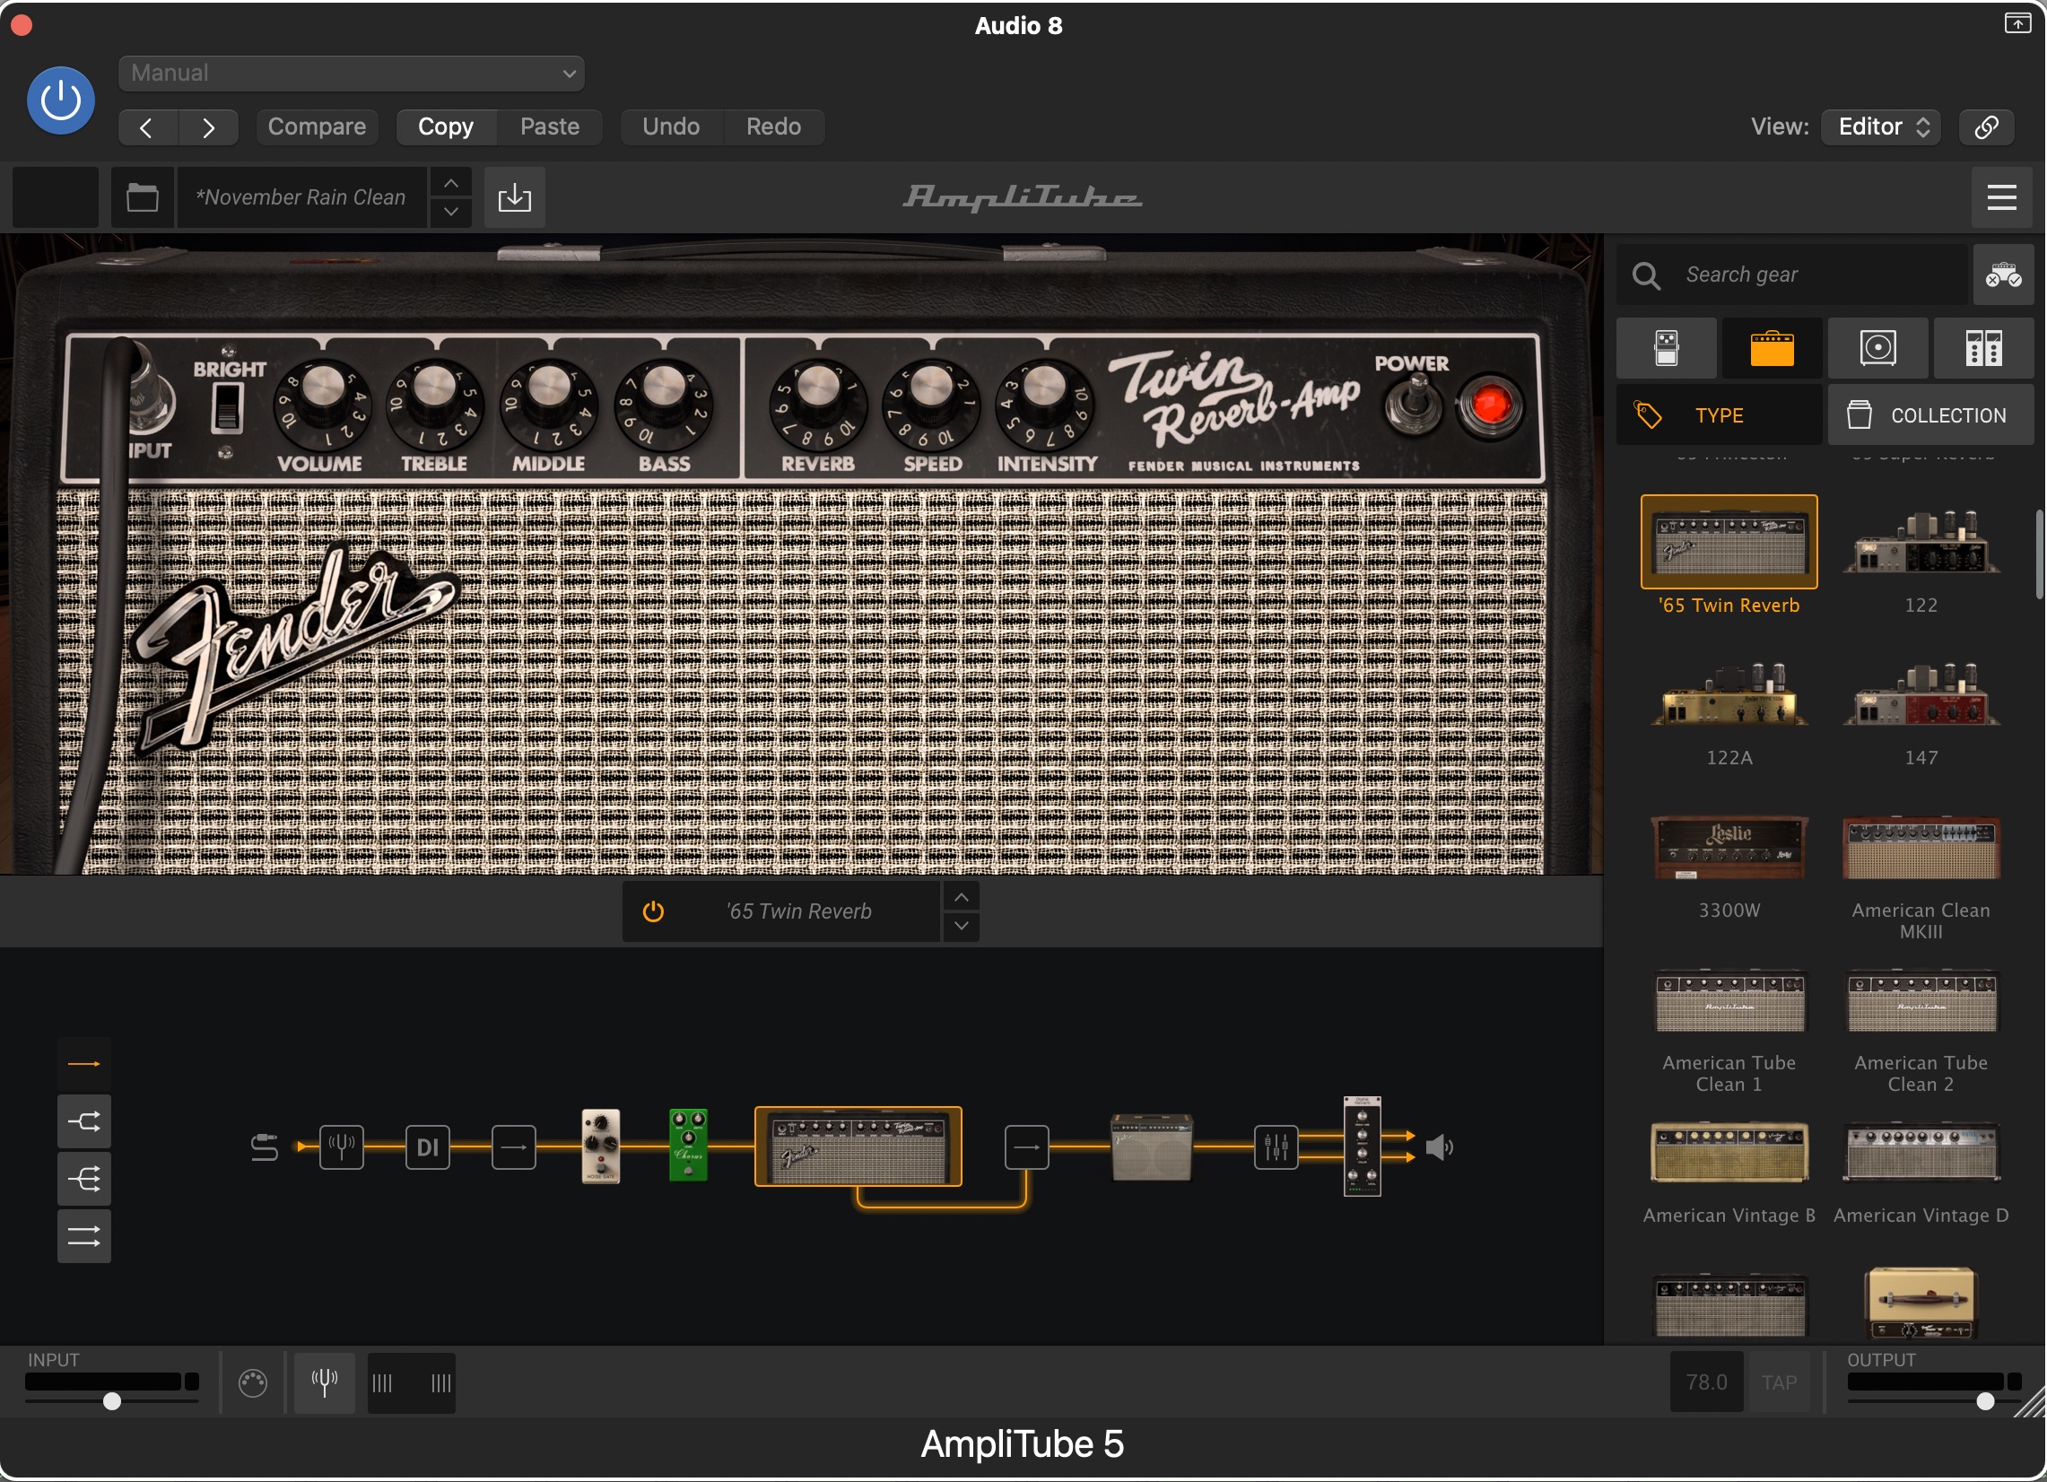Image resolution: width=2047 pixels, height=1482 pixels.
Task: Select the '65 Twin Reverb amp thumbnail
Action: pyautogui.click(x=1729, y=542)
